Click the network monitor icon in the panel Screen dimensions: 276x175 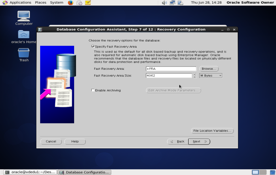[x=172, y=3]
